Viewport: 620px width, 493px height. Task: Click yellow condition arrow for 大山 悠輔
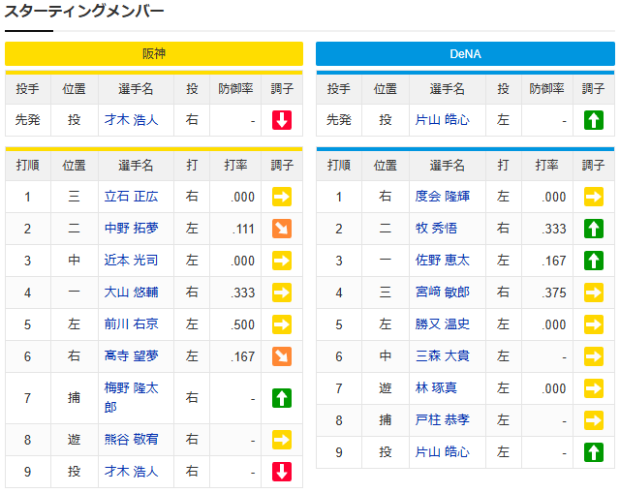(x=282, y=293)
